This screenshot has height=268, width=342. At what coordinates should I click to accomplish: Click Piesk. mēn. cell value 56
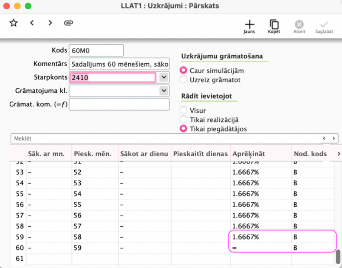tap(95, 216)
